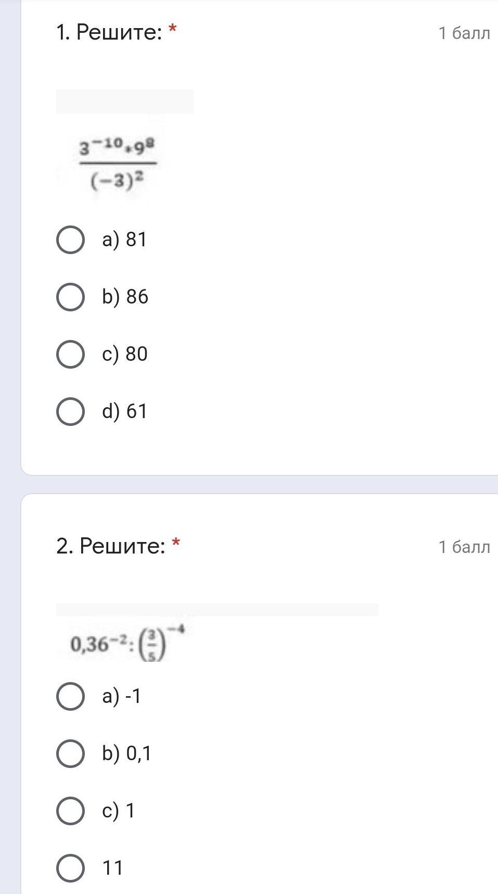Choose the b) 86 radio button
The width and height of the screenshot is (498, 894).
[x=70, y=297]
